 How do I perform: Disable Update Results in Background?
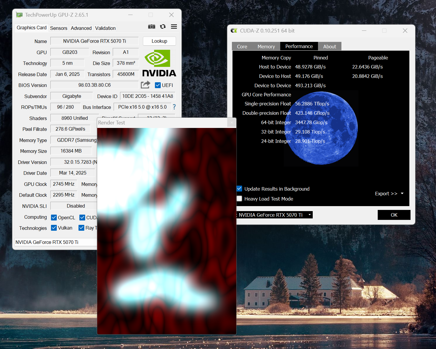(x=240, y=189)
